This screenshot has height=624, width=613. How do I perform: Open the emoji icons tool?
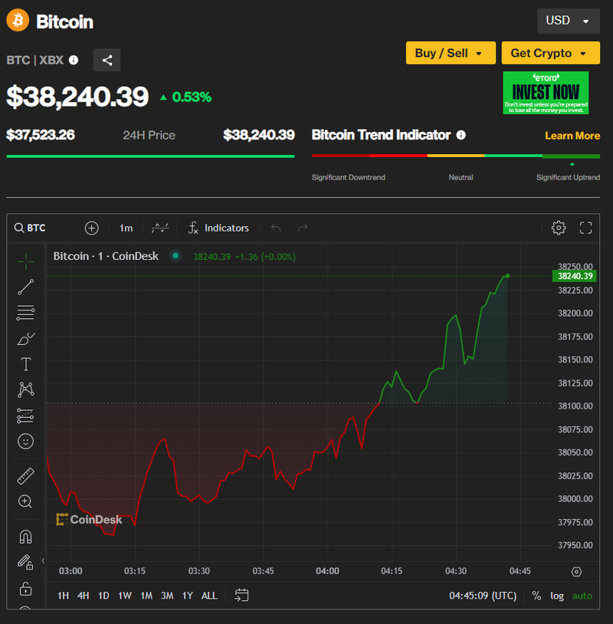pyautogui.click(x=25, y=442)
